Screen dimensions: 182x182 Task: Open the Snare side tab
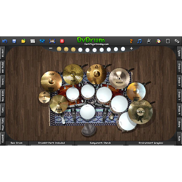[x=3, y=82]
